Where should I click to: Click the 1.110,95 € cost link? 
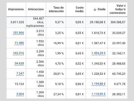click(x=99, y=94)
